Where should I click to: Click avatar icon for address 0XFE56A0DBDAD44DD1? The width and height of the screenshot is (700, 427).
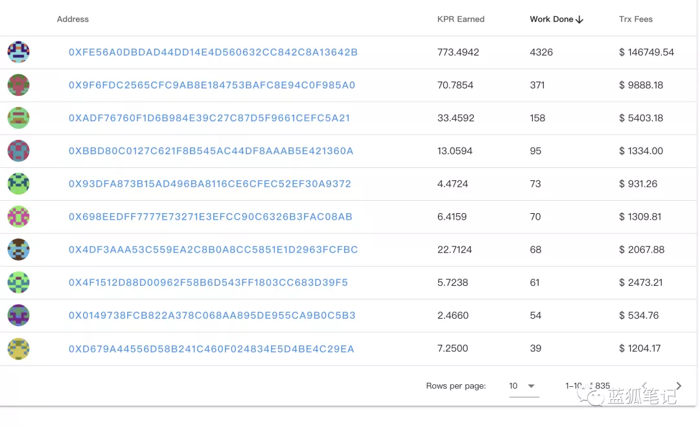click(x=19, y=52)
